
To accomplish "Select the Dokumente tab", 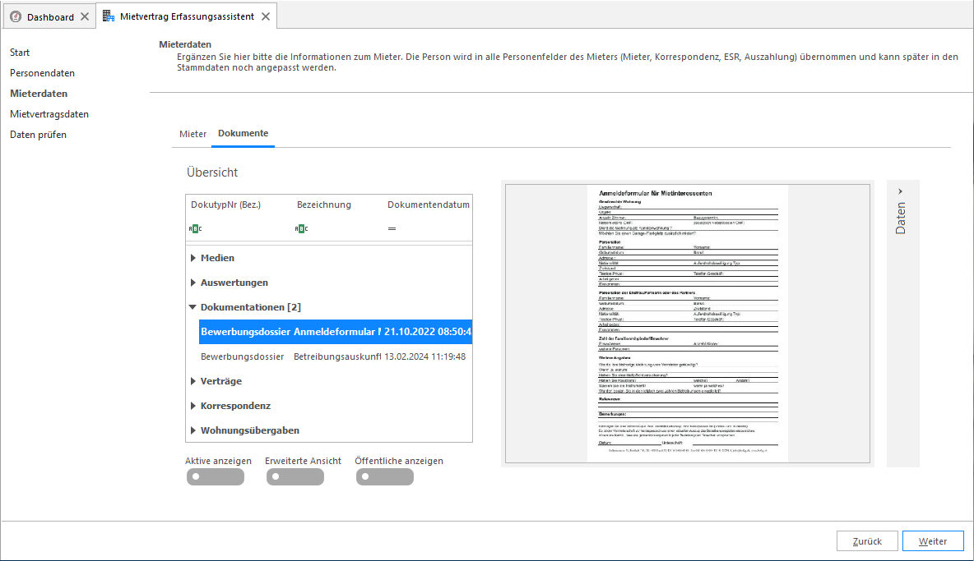I will (243, 133).
